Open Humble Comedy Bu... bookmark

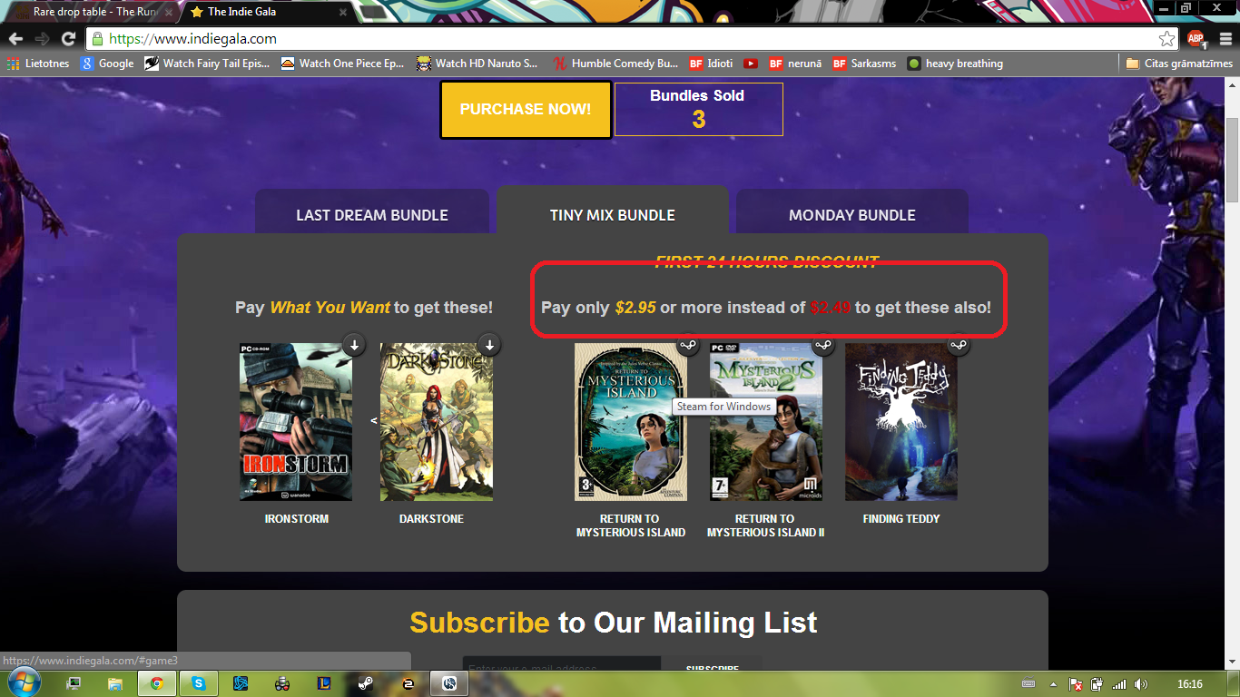click(615, 64)
